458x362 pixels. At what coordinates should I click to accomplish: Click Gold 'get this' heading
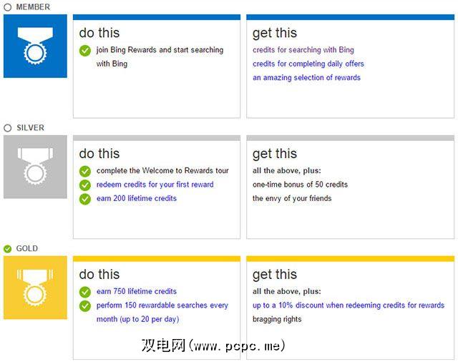point(275,275)
